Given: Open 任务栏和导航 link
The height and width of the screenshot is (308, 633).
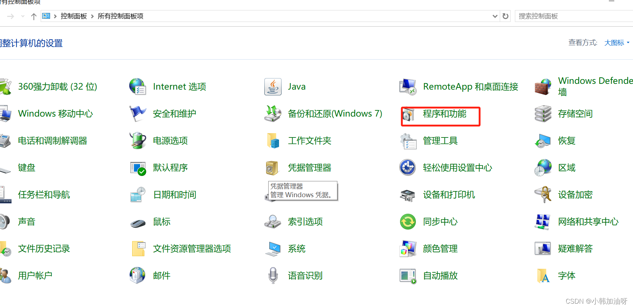Looking at the screenshot, I should [x=44, y=195].
